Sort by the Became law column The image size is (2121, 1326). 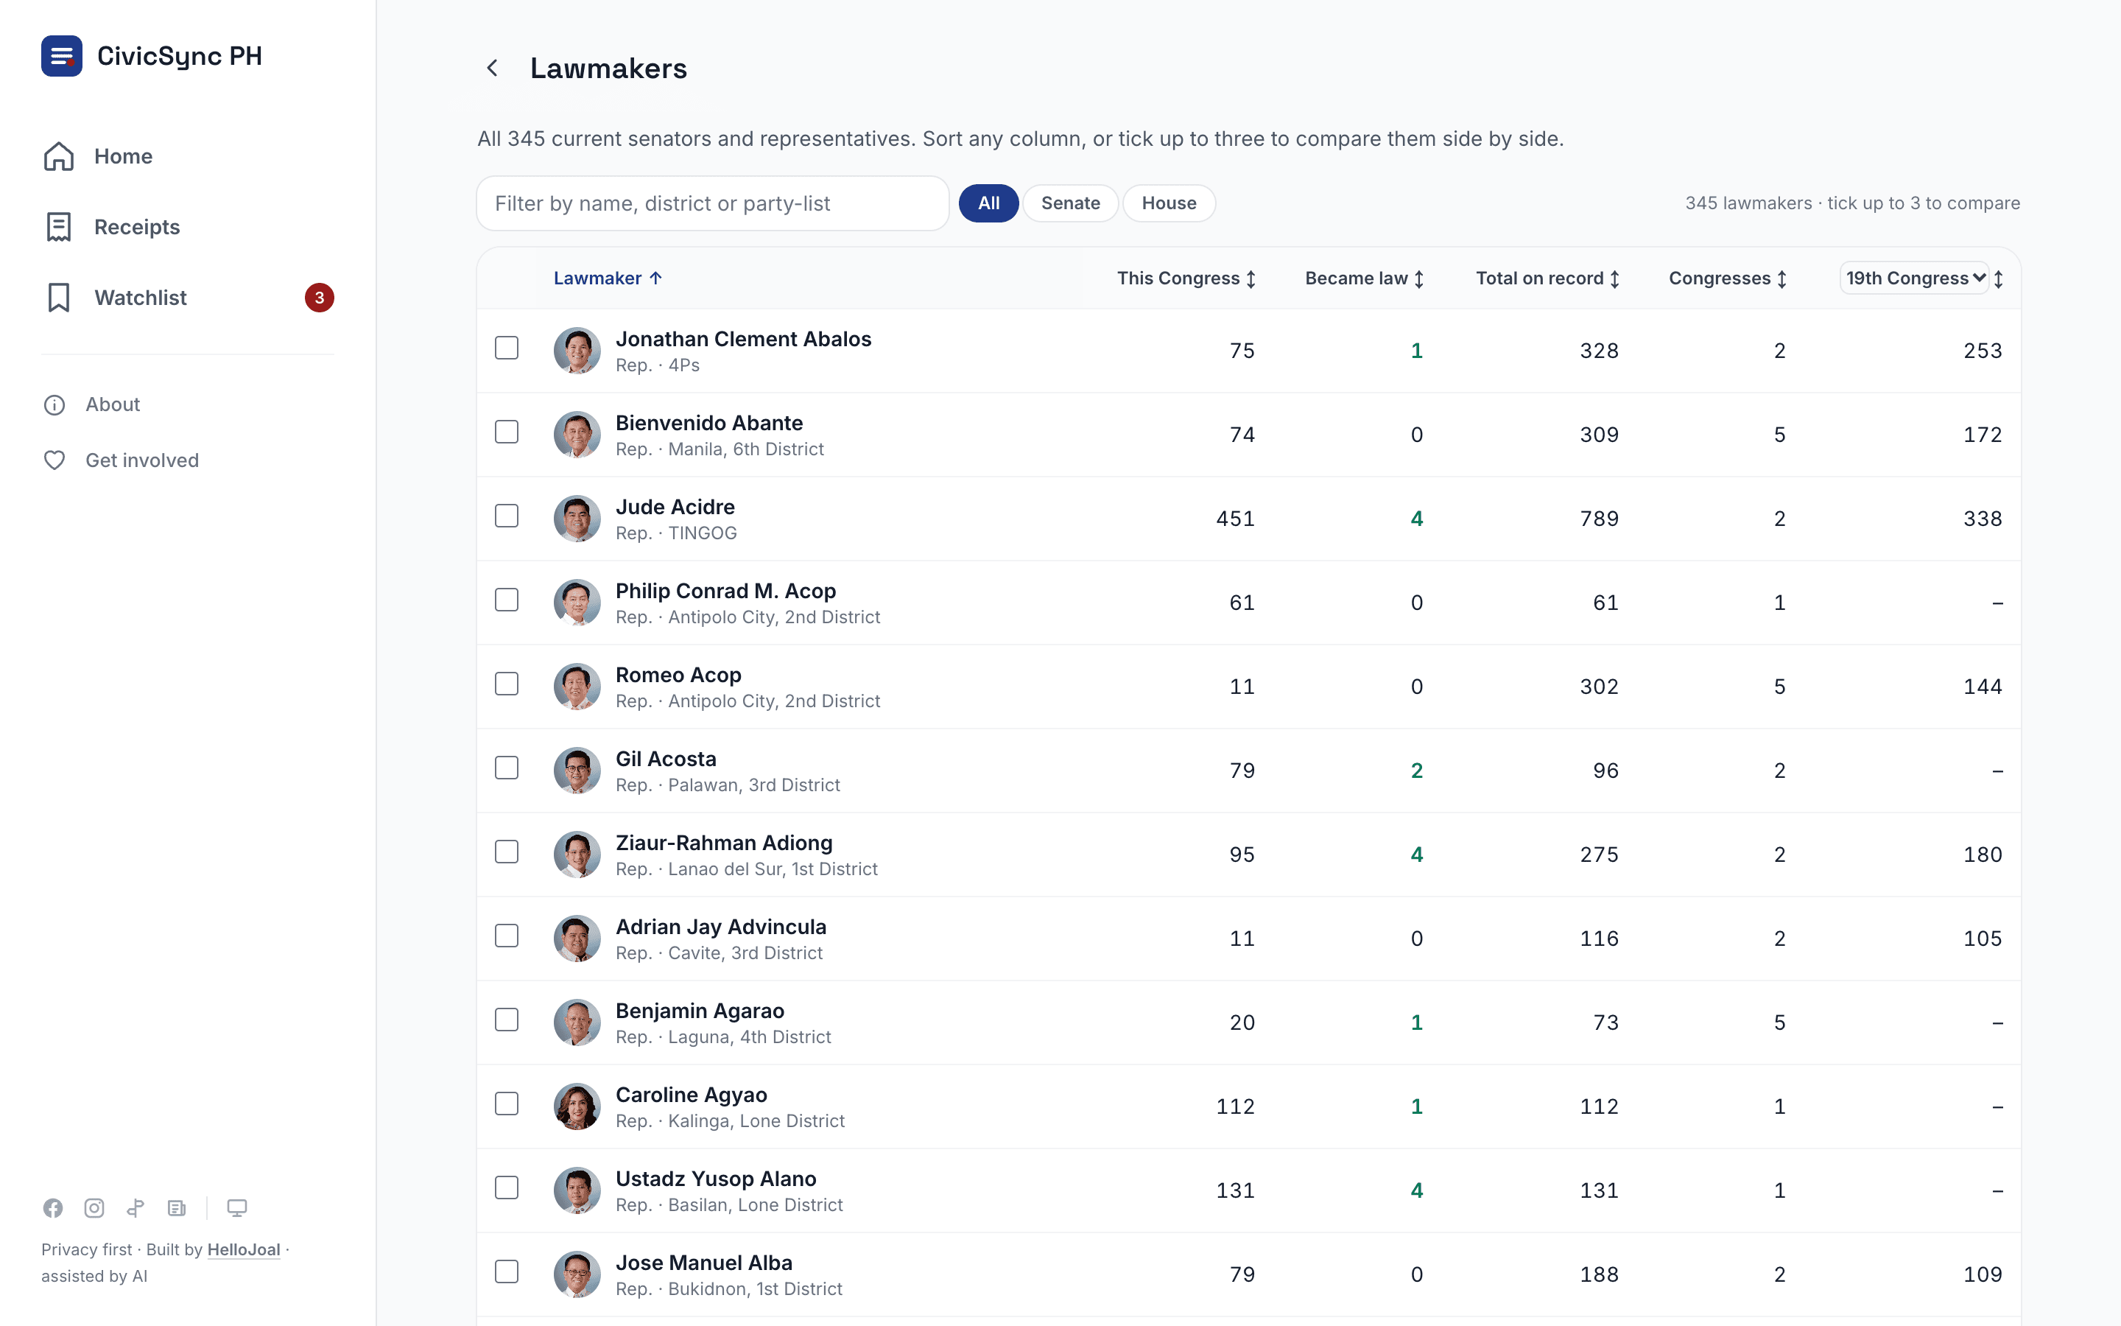point(1365,278)
